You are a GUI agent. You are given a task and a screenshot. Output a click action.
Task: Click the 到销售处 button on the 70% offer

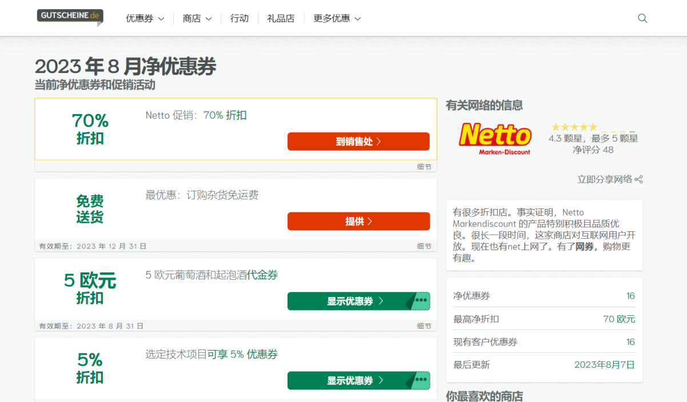[x=358, y=141]
